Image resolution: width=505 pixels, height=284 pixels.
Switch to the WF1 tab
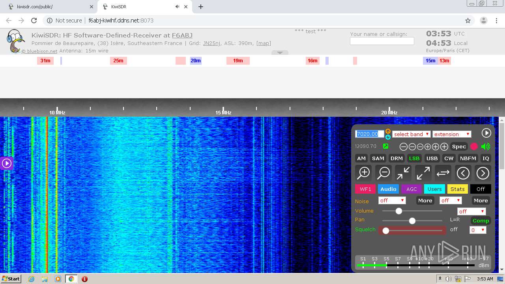tap(365, 189)
